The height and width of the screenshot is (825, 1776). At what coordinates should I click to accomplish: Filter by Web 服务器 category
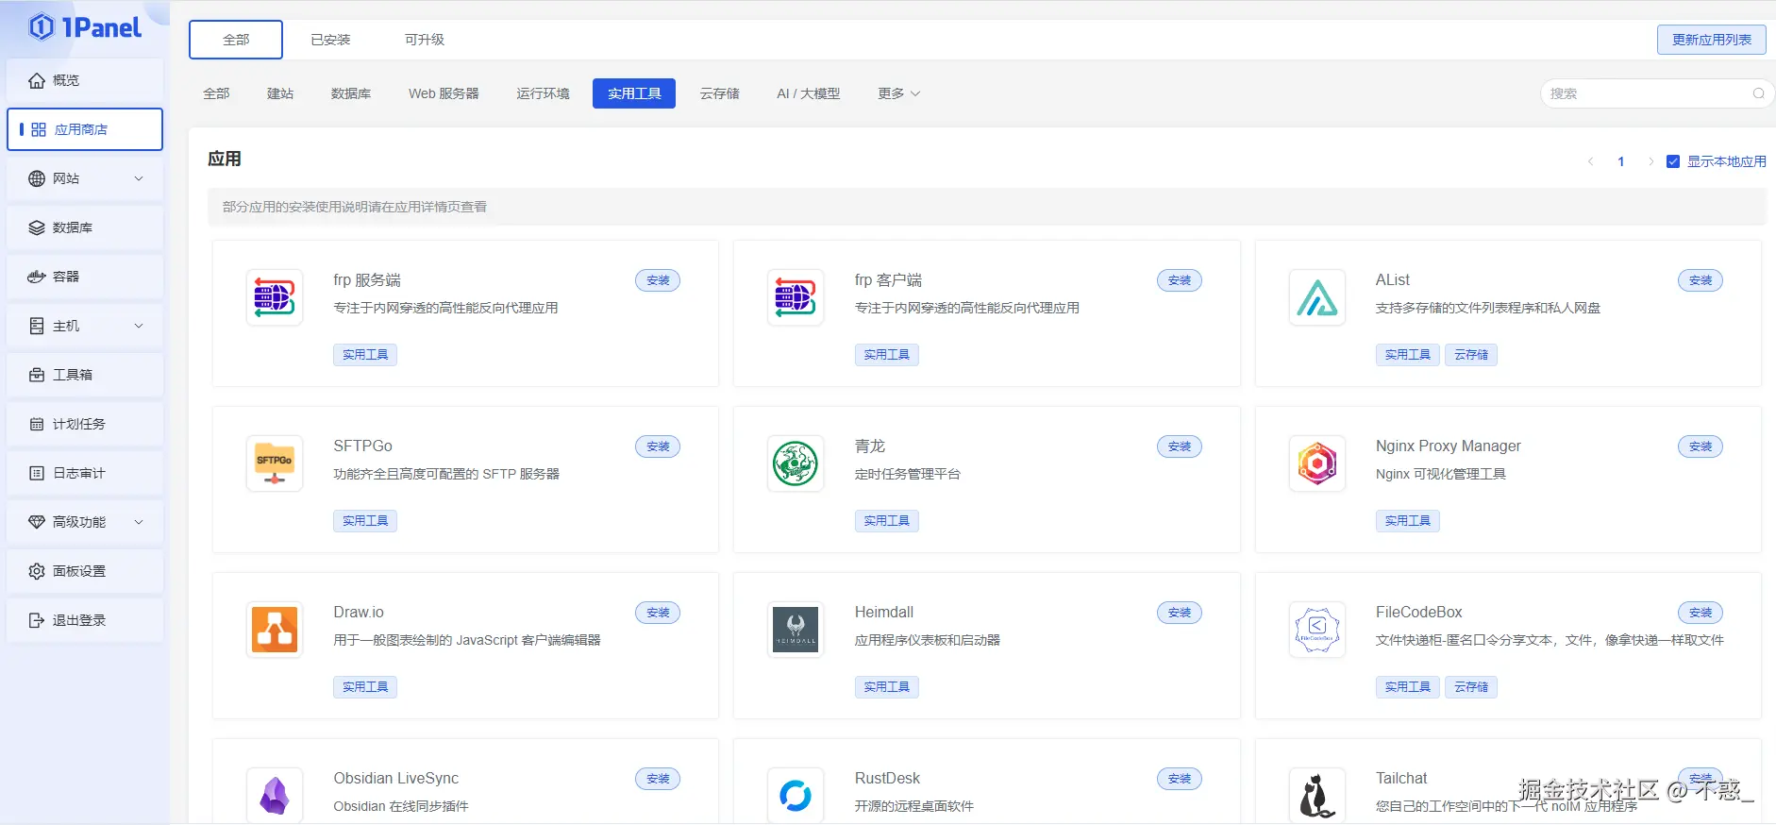444,93
